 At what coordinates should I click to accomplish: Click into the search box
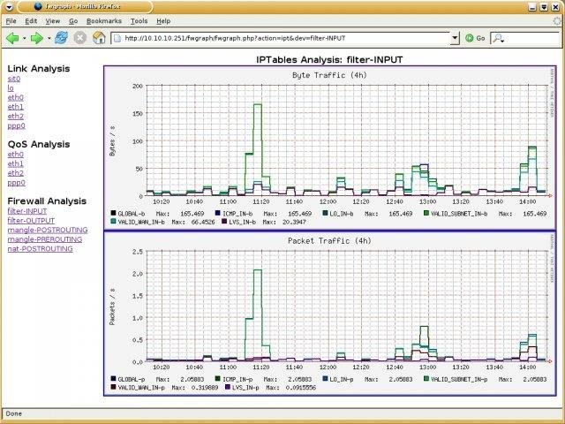tap(532, 38)
